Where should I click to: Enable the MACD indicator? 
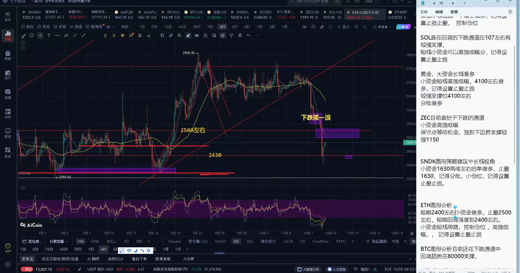point(220,241)
